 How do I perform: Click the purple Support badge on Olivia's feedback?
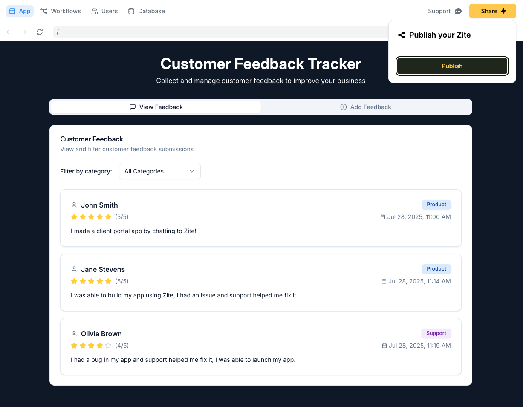point(436,333)
